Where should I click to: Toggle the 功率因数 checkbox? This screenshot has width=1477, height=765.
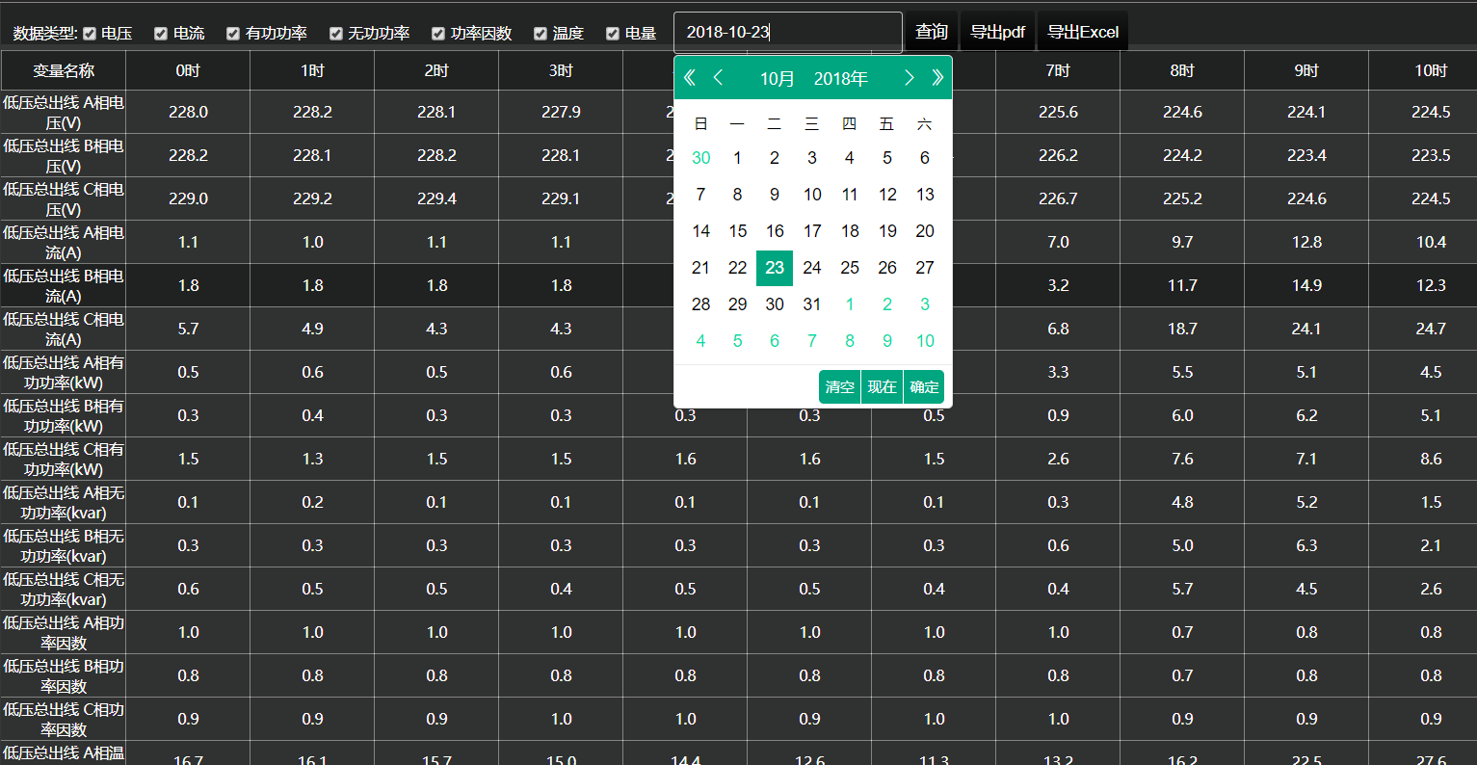[438, 34]
